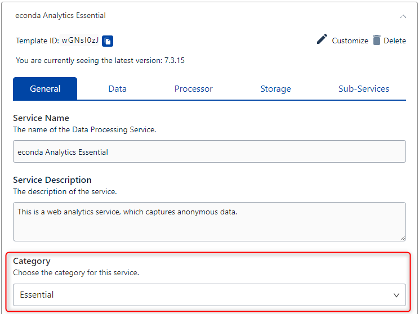Click the econda Analytics Essential panel title
Viewport: 419px width, 314px height.
(60, 16)
